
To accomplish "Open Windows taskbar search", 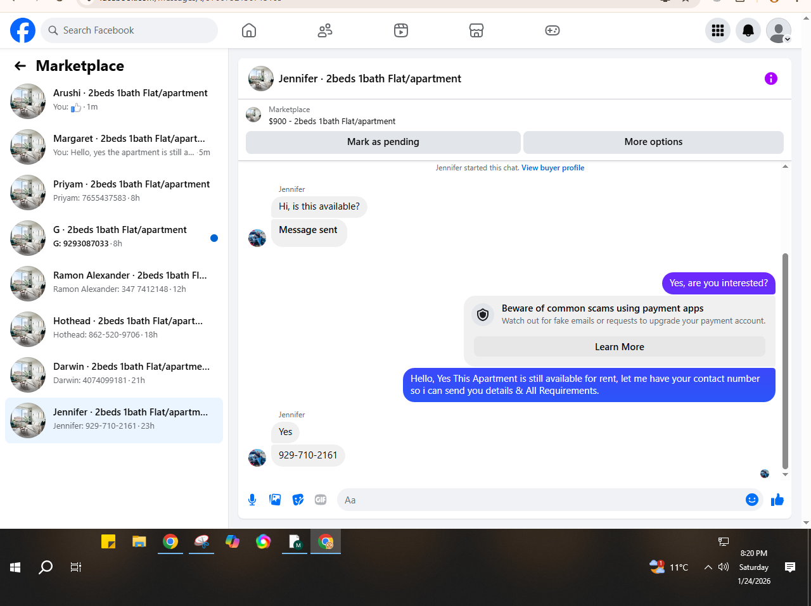I will point(46,567).
